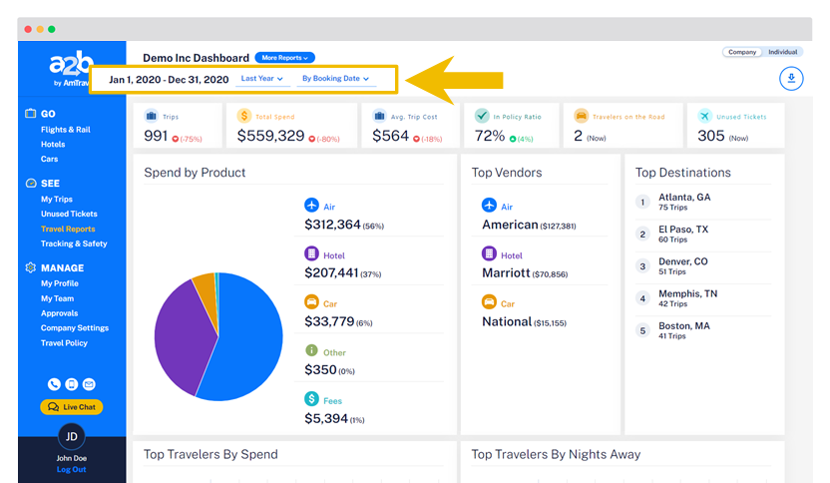The height and width of the screenshot is (483, 830).
Task: Expand the Last Year date range dropdown
Action: 262,78
